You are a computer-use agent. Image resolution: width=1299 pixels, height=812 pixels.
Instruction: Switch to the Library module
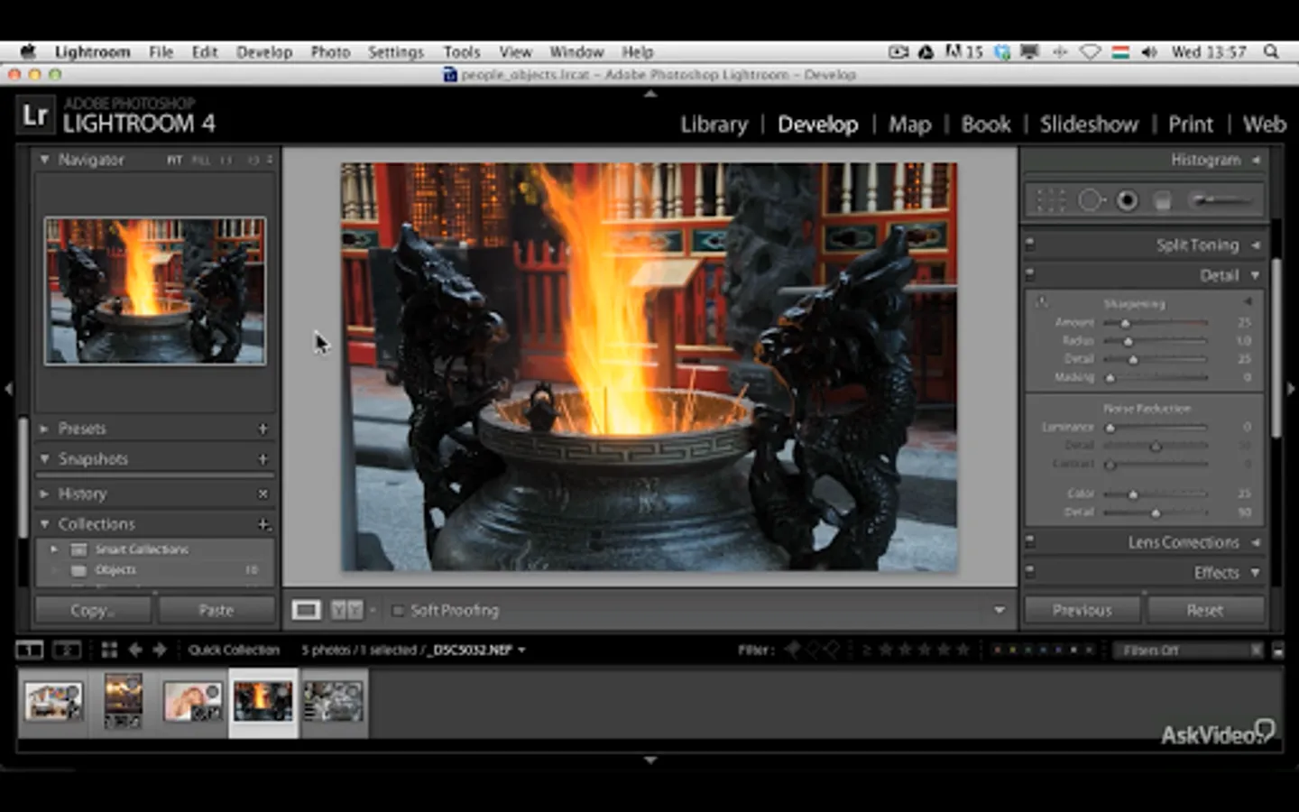click(x=714, y=125)
